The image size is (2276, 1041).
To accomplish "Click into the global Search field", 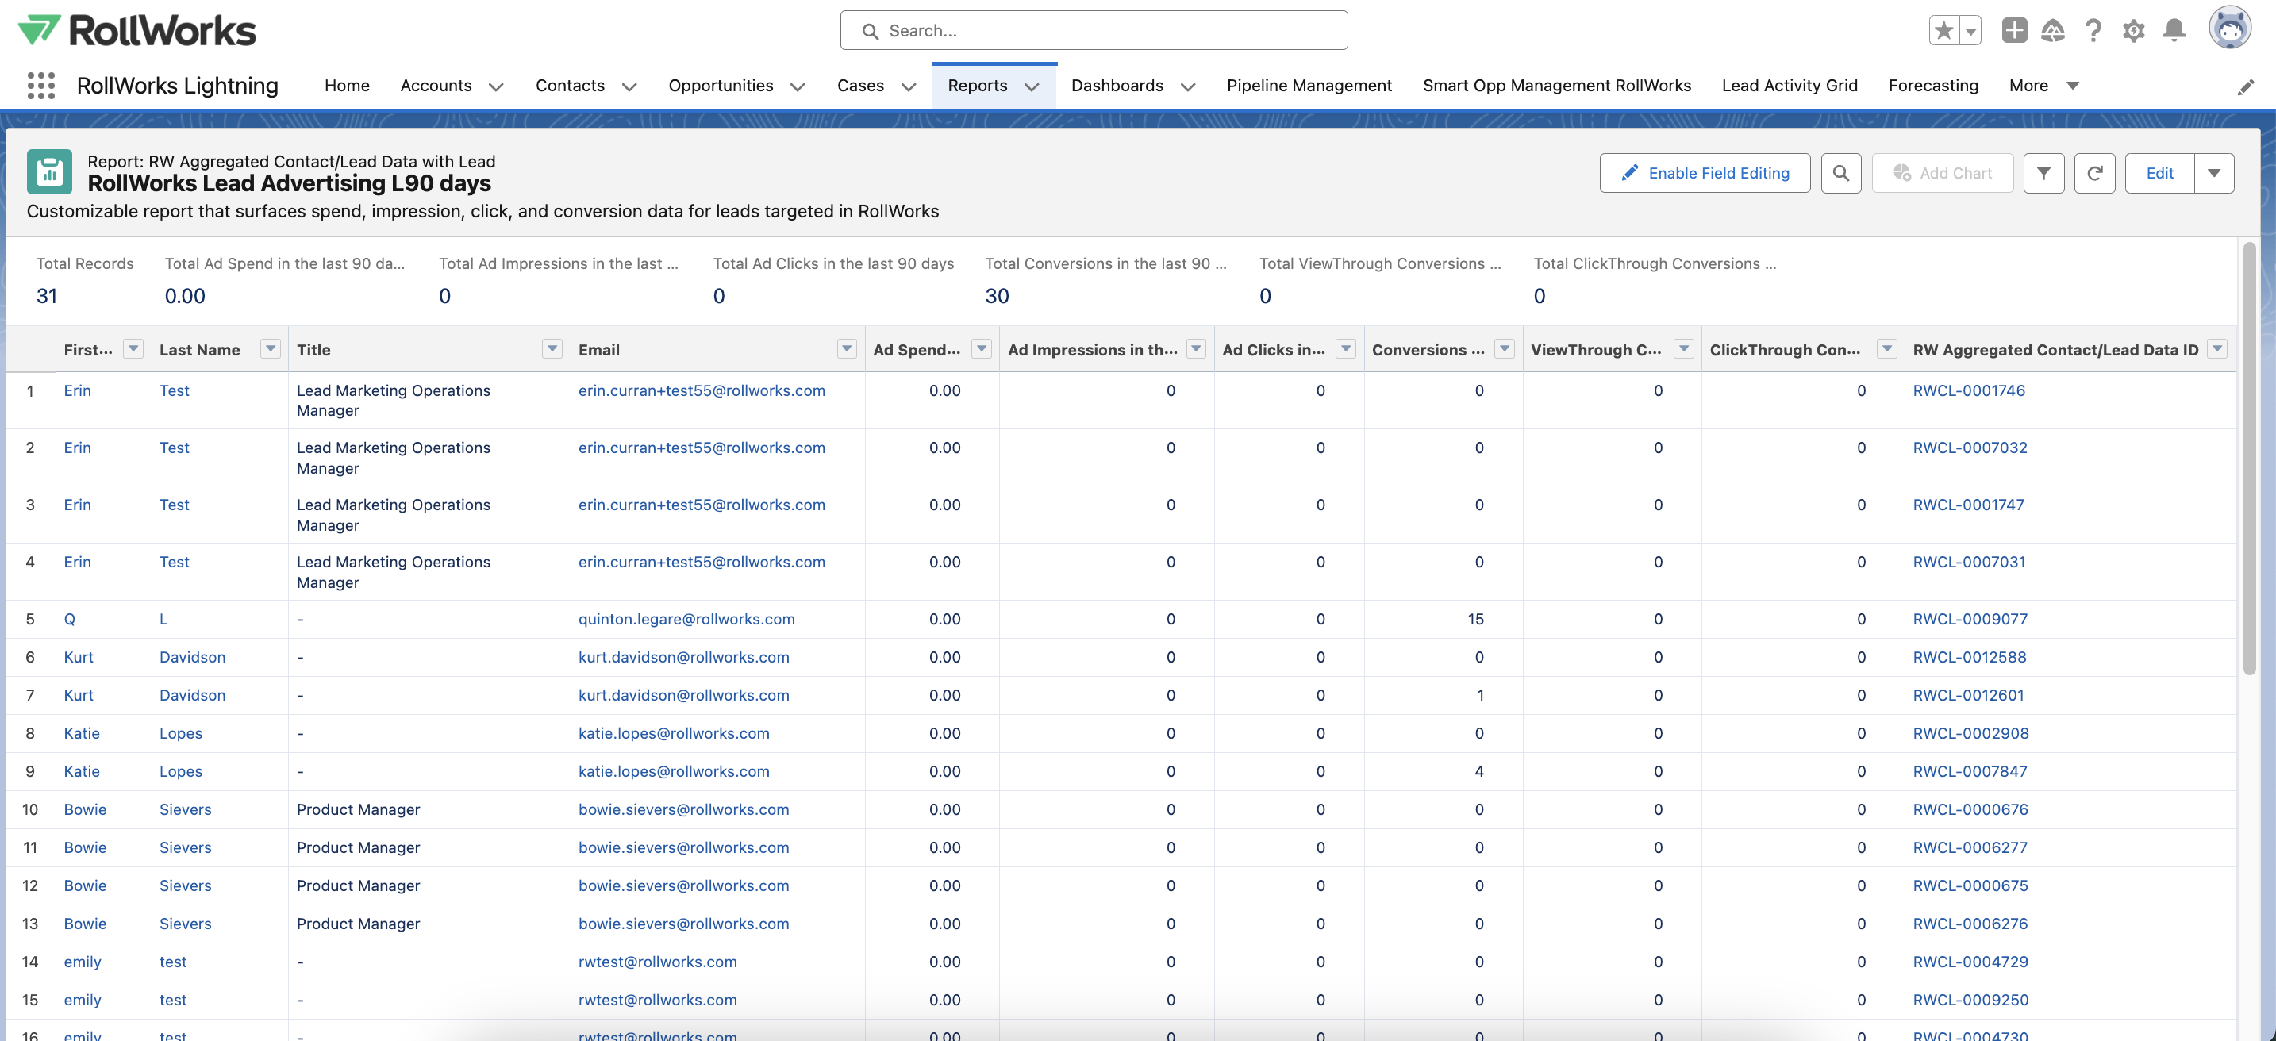I will (1094, 31).
